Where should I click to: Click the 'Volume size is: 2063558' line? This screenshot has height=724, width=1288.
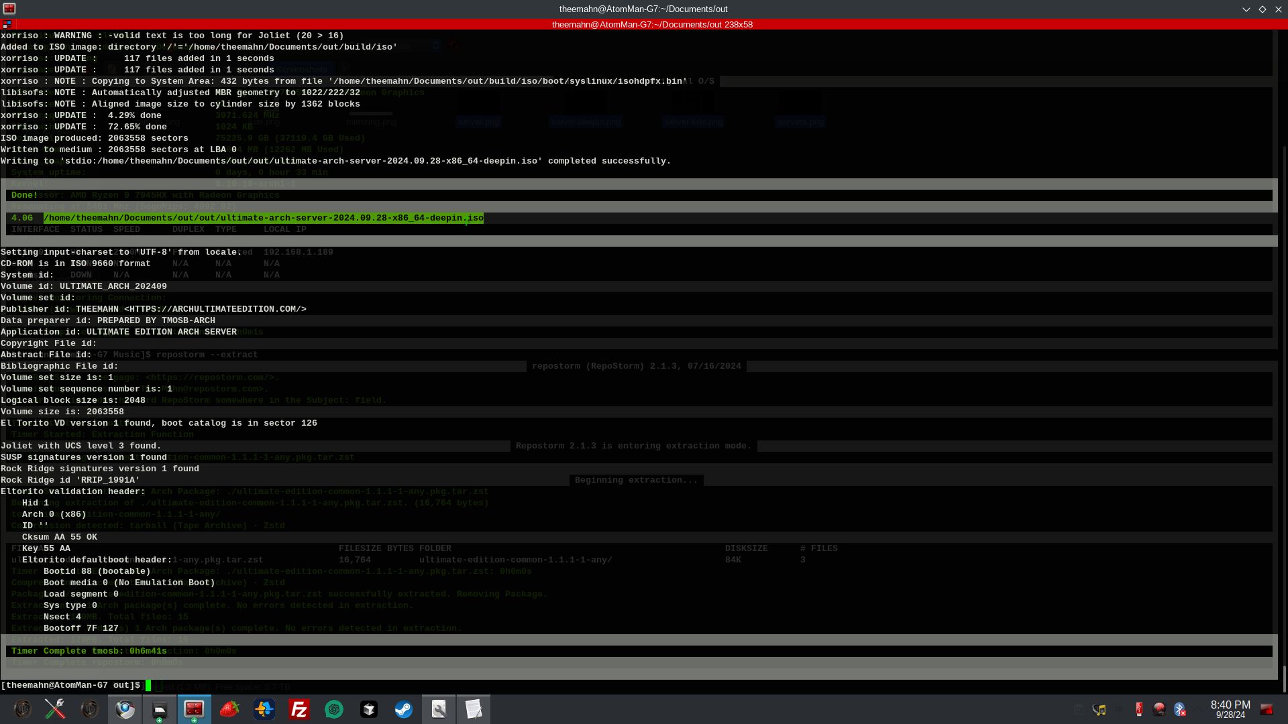click(62, 412)
